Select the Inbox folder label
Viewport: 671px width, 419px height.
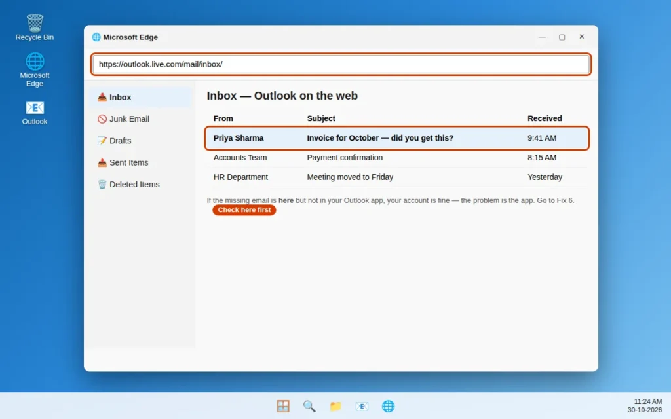tap(121, 98)
